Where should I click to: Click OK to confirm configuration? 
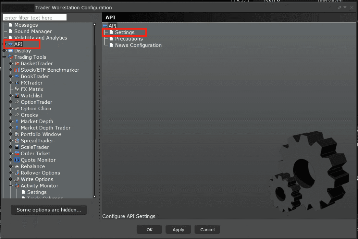pos(149,230)
